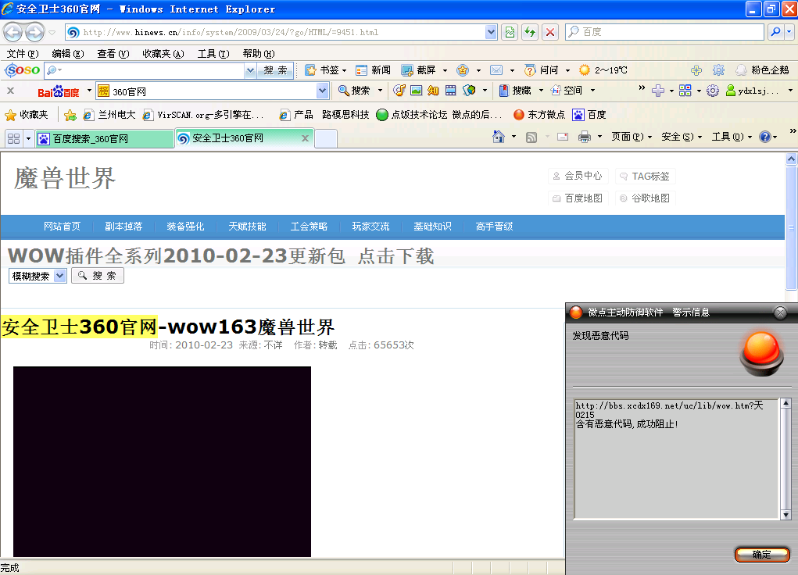Click the warning popup scrollbar down arrow
798x575 pixels.
click(785, 514)
